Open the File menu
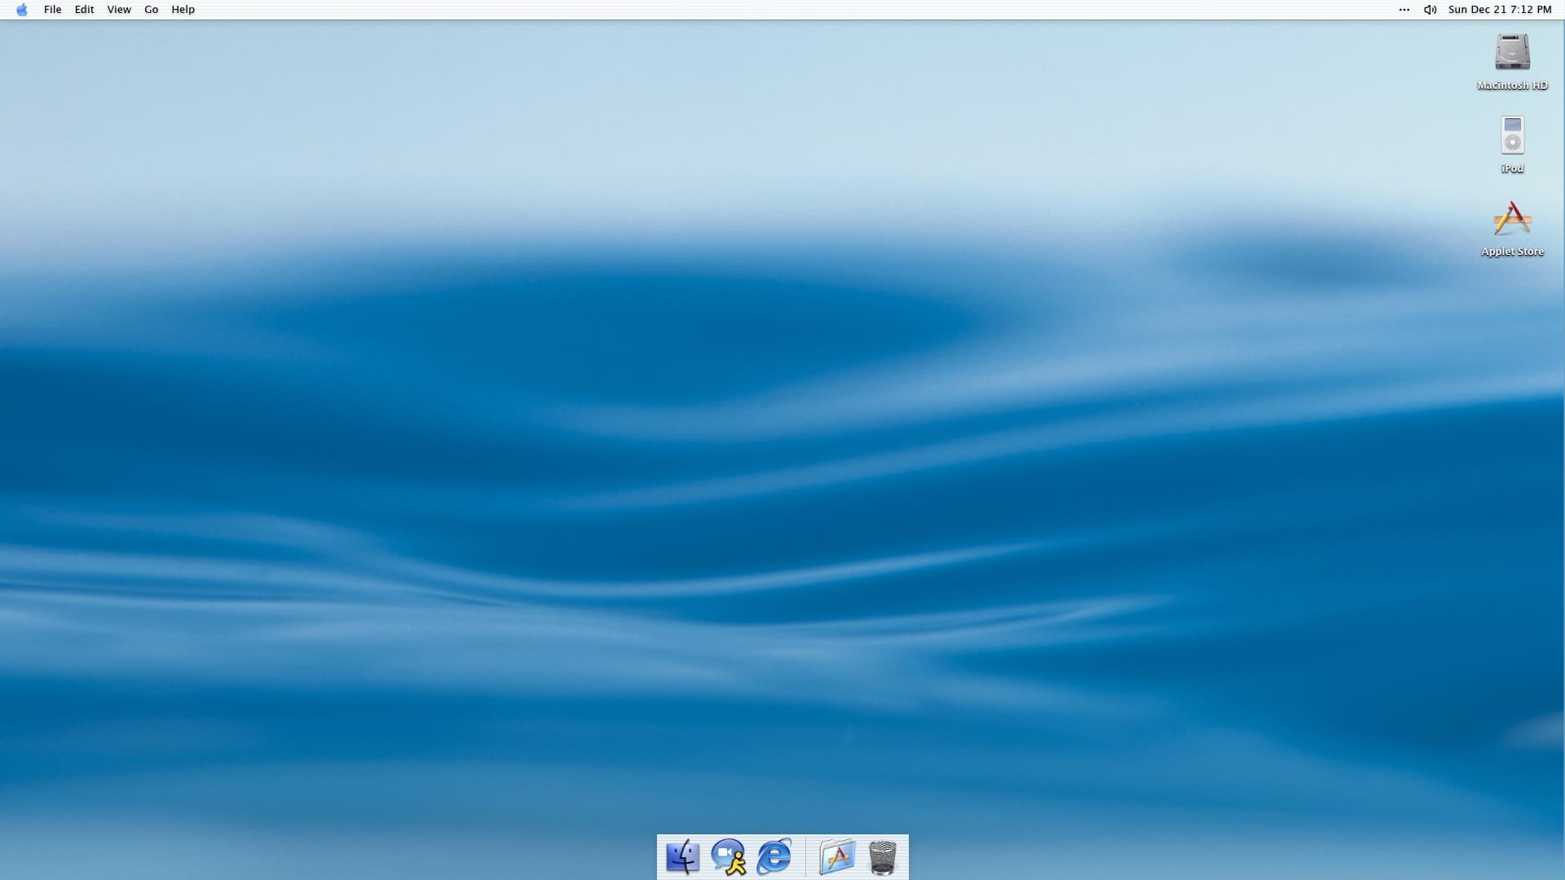Image resolution: width=1565 pixels, height=880 pixels. click(x=52, y=10)
